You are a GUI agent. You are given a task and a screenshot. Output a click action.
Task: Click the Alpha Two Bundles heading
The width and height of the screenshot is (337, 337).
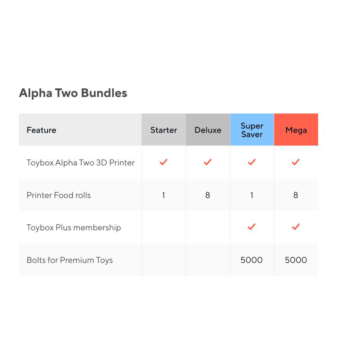73,93
